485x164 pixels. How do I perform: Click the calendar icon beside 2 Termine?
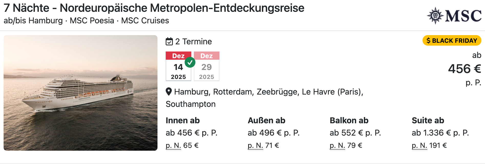(x=169, y=41)
